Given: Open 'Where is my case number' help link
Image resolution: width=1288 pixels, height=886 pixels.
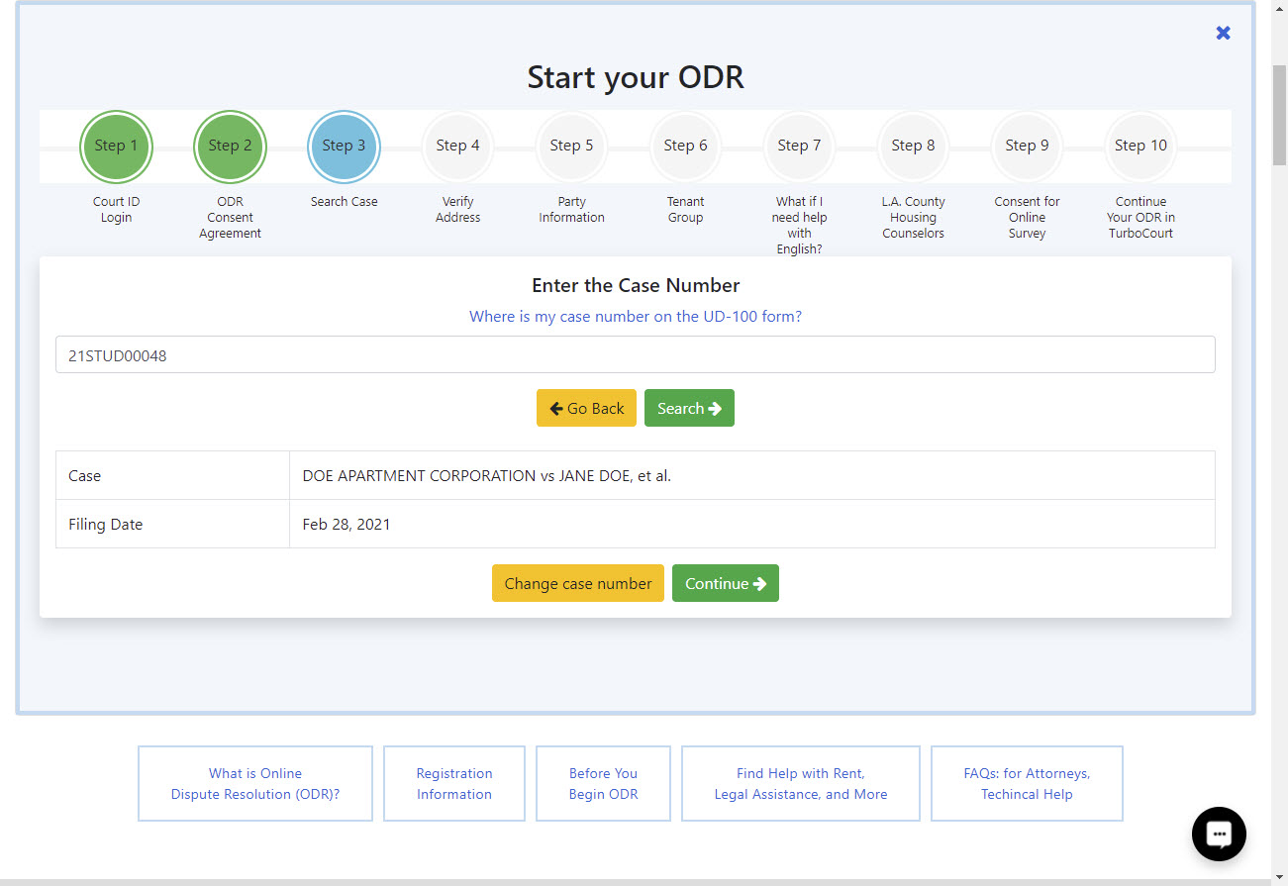Looking at the screenshot, I should tap(636, 316).
